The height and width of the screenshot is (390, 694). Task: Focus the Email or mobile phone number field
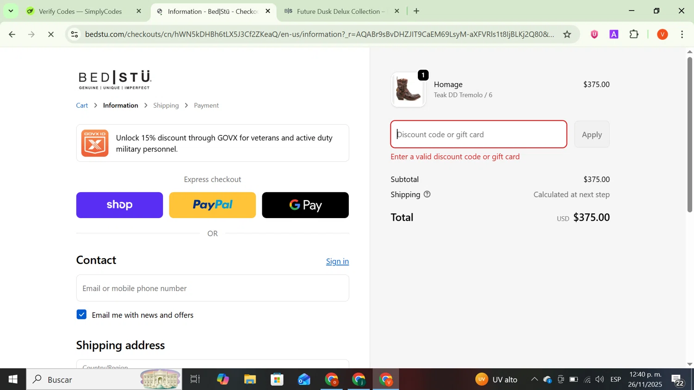coord(213,288)
